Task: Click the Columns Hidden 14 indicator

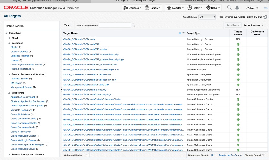Action: [x=76, y=155]
